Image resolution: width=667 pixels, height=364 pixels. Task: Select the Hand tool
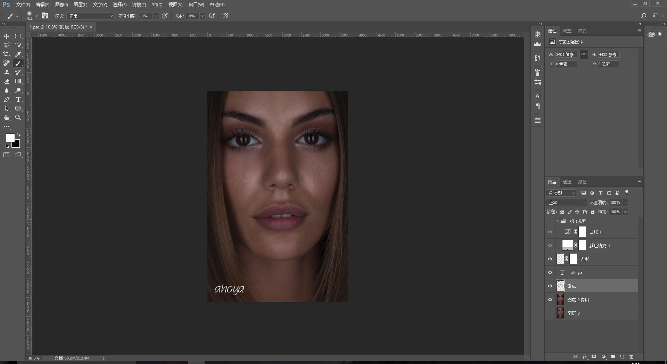pyautogui.click(x=7, y=117)
